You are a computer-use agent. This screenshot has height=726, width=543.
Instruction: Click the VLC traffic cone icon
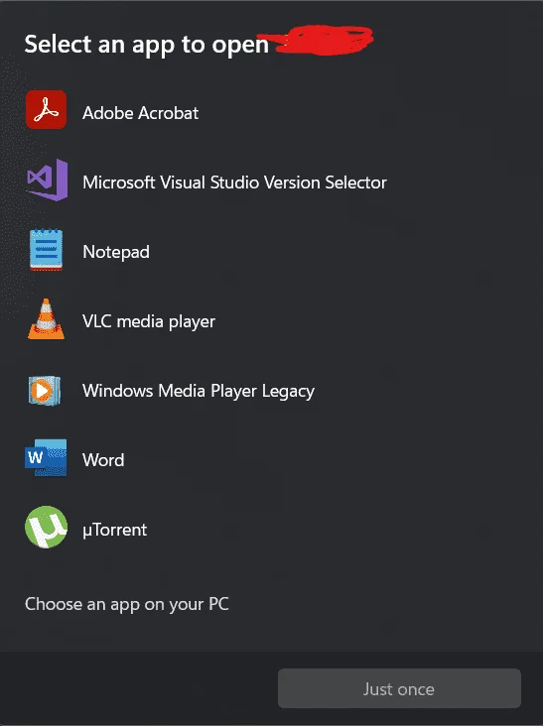pos(46,319)
